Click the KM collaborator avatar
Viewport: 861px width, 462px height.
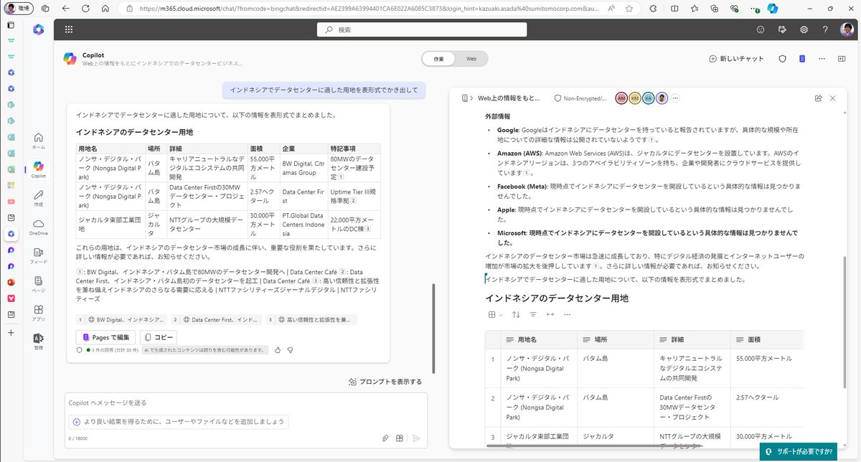(635, 98)
